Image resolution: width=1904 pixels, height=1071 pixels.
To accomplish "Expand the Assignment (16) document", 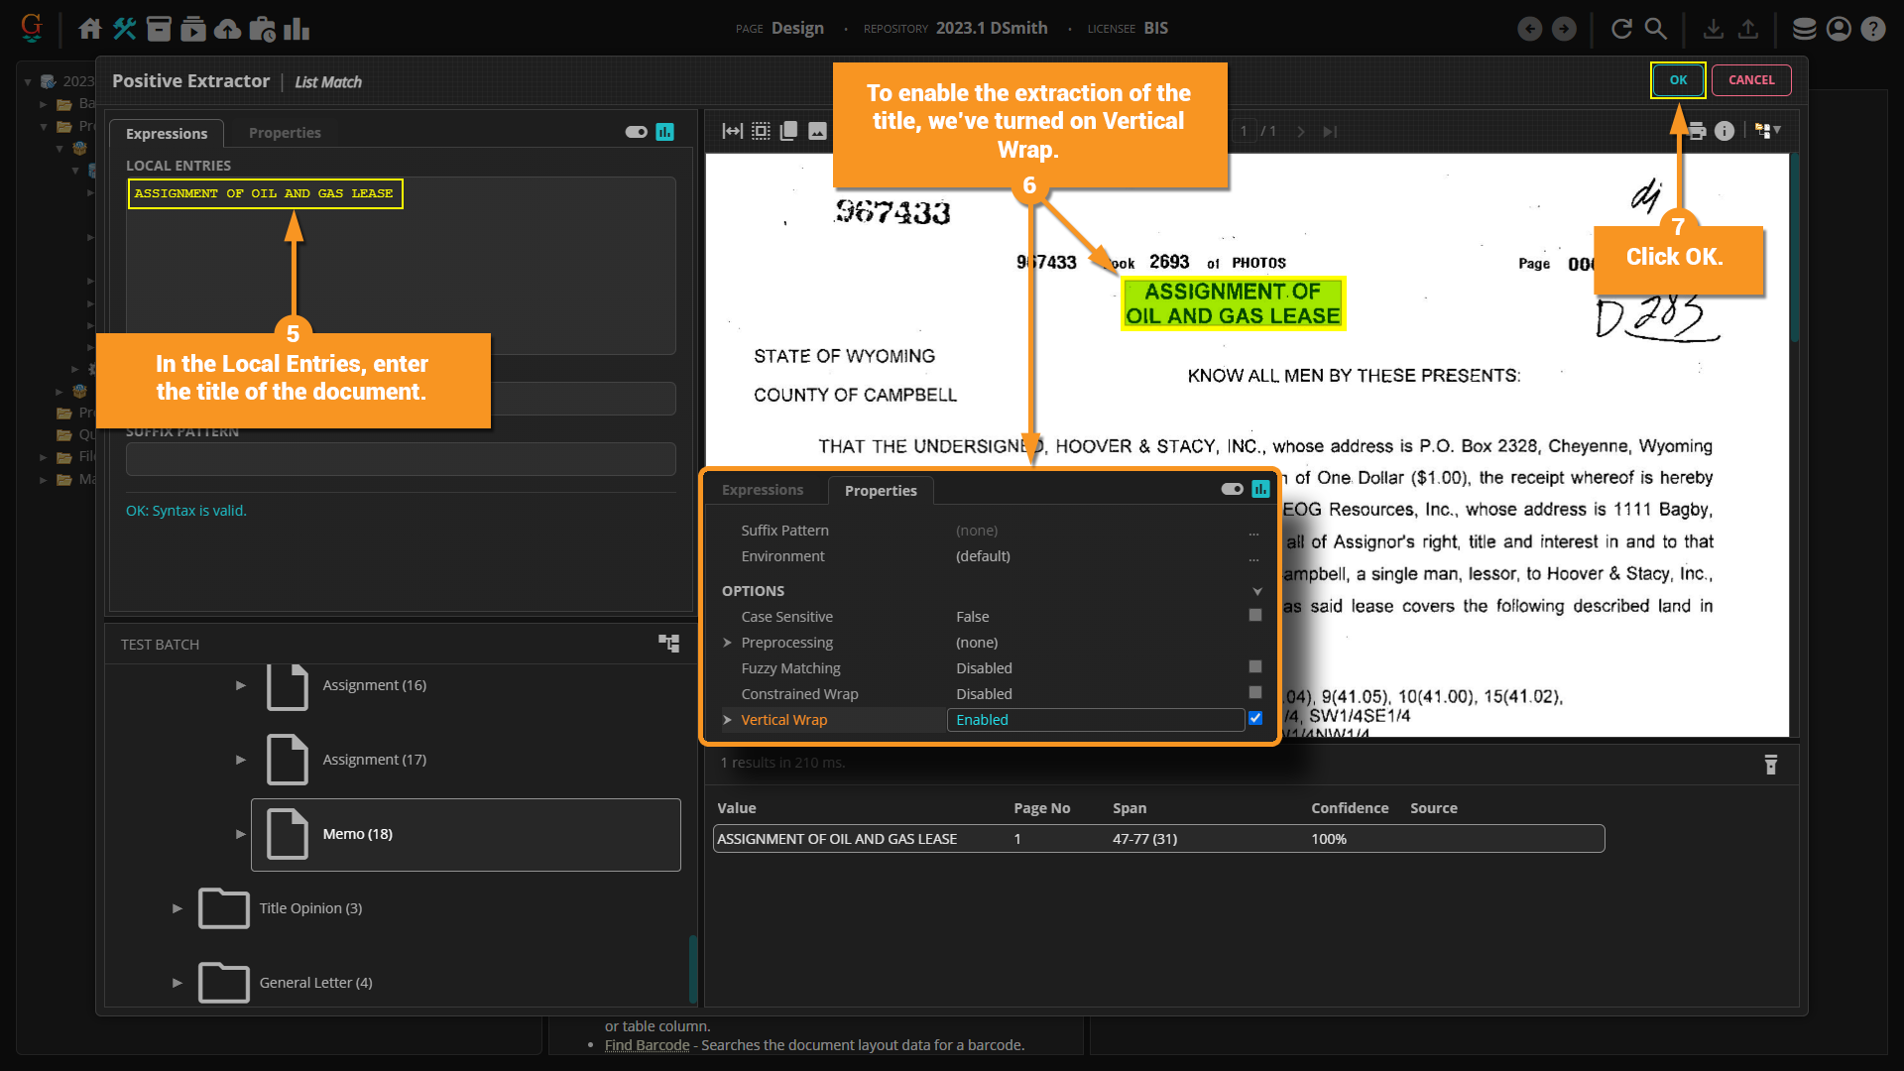I will pos(240,685).
